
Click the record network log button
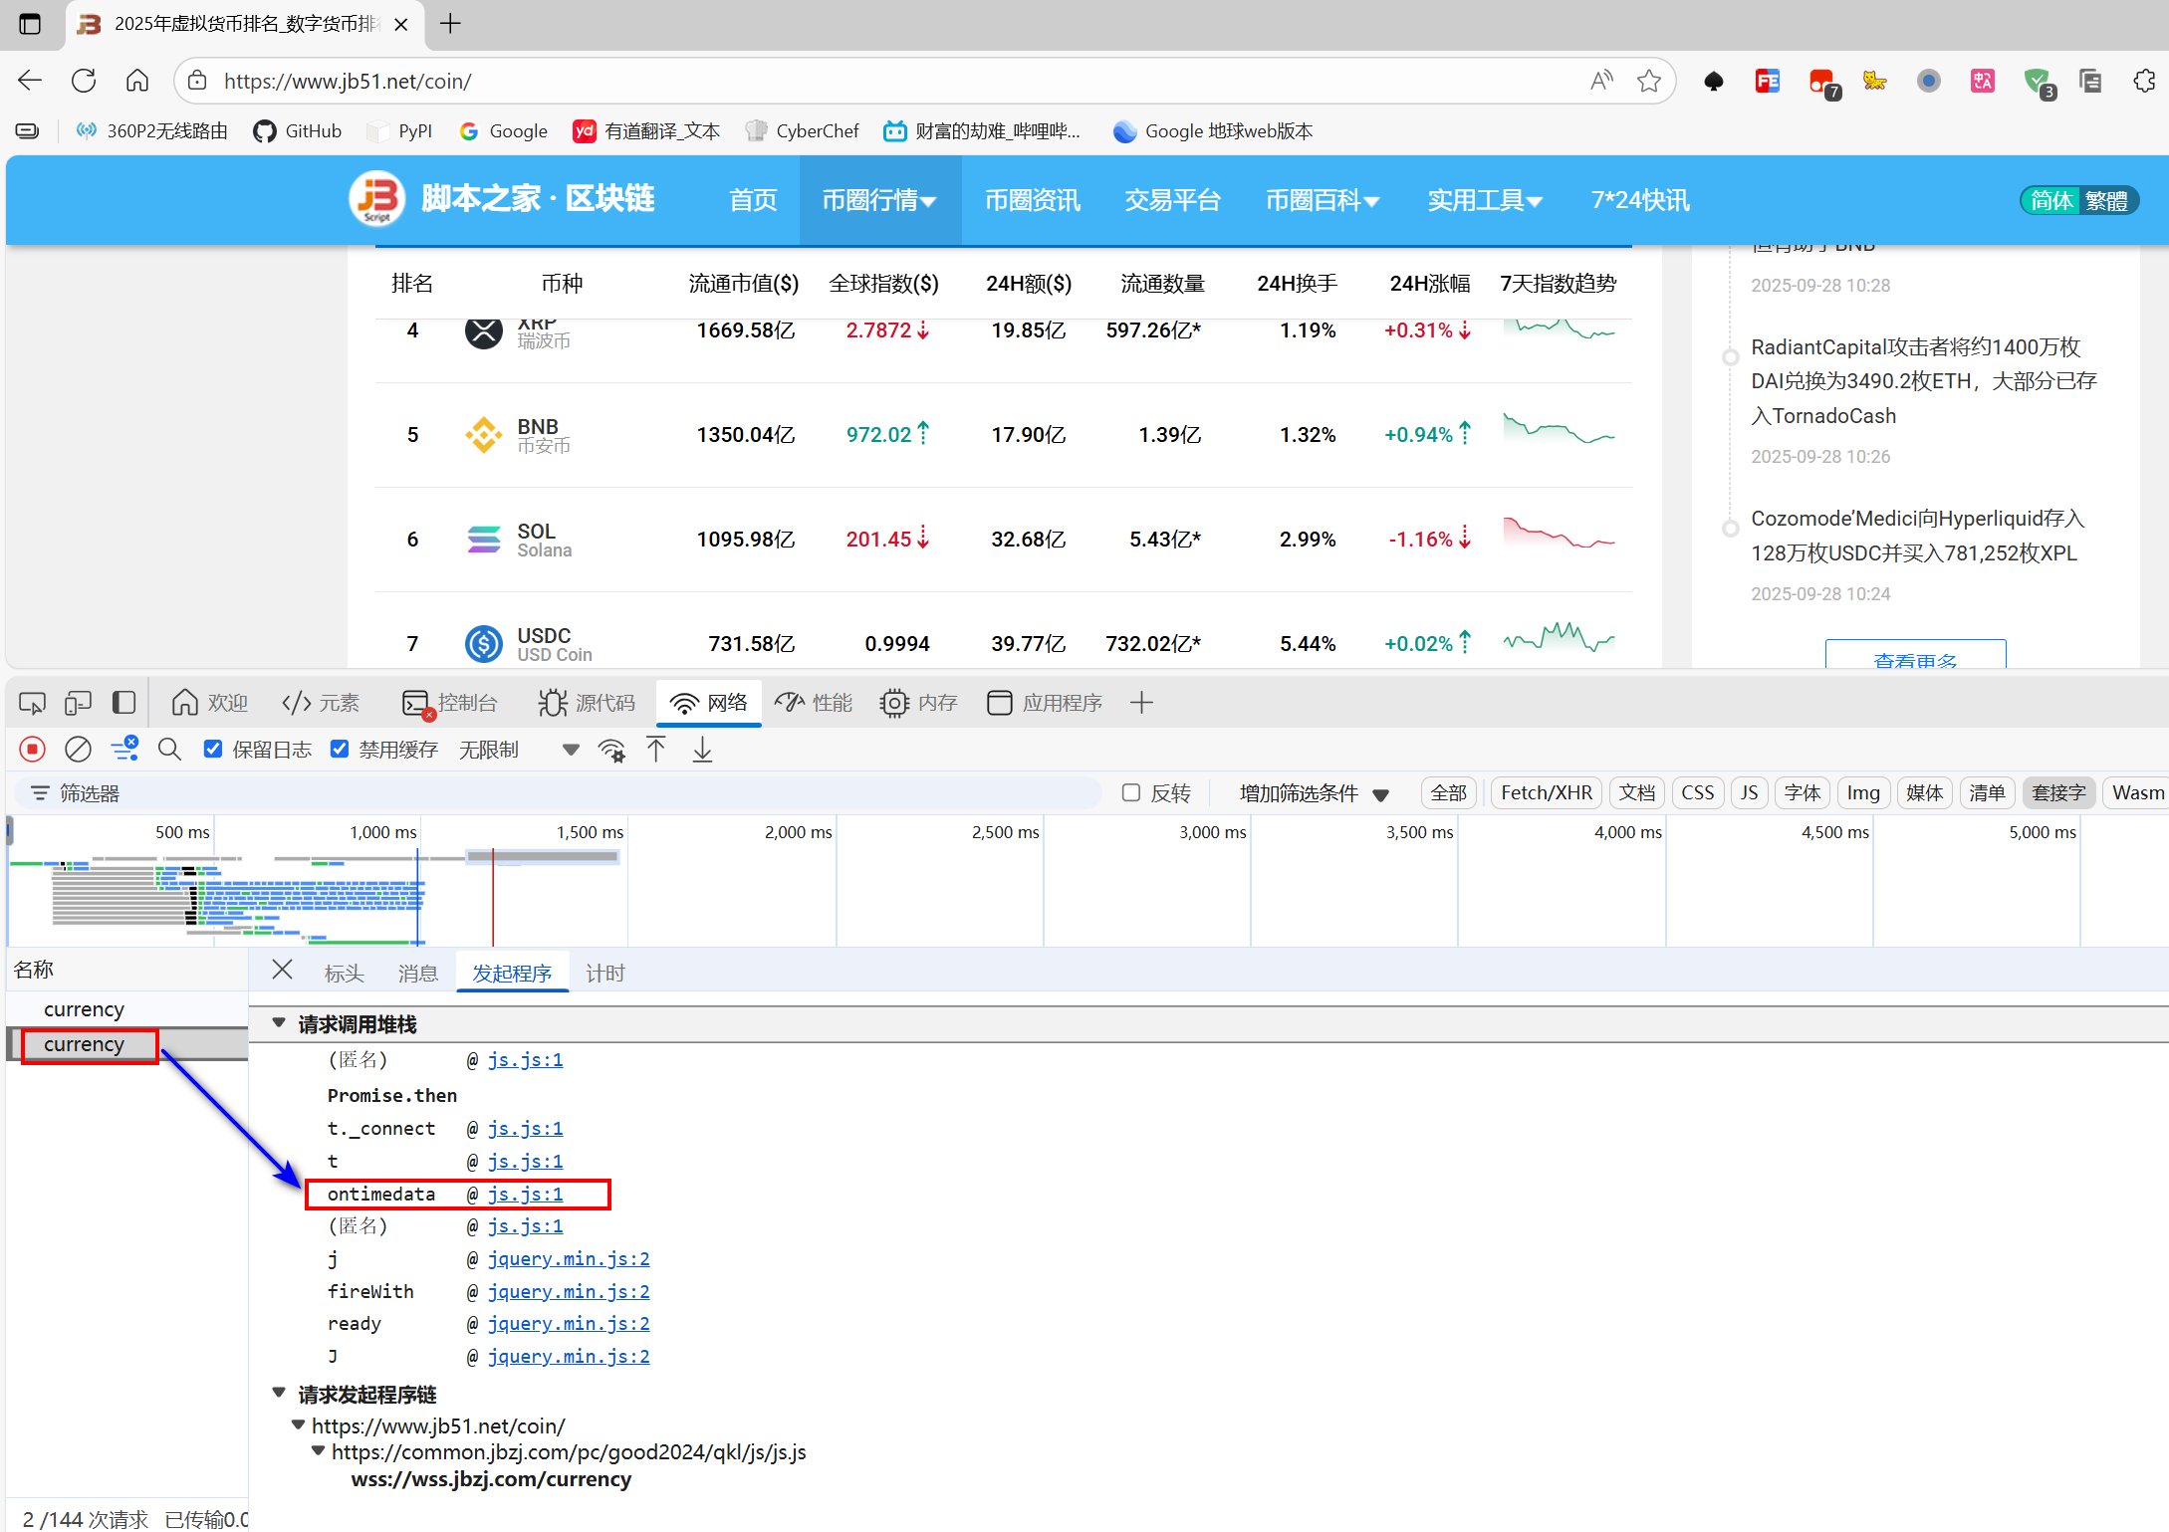point(32,750)
